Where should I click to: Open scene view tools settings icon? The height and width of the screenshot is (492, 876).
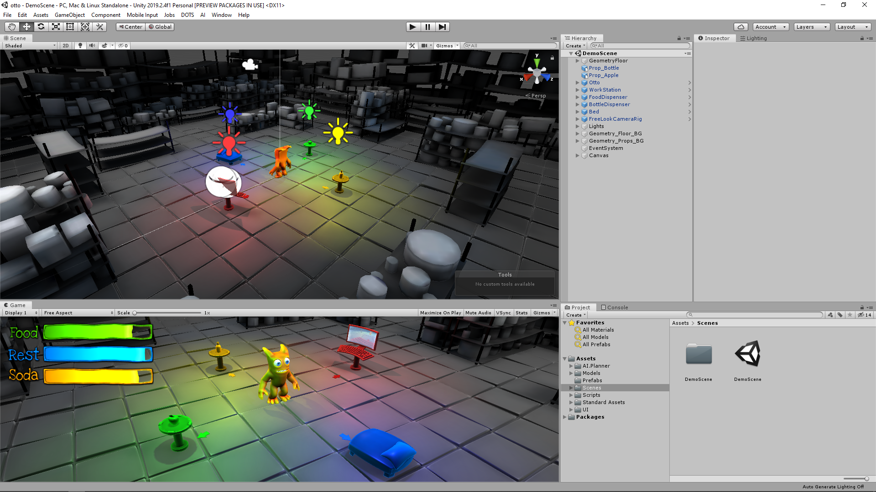click(x=412, y=46)
